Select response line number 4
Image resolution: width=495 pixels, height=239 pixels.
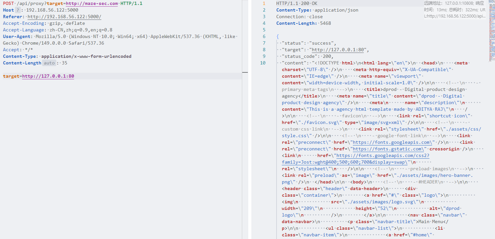click(x=264, y=23)
